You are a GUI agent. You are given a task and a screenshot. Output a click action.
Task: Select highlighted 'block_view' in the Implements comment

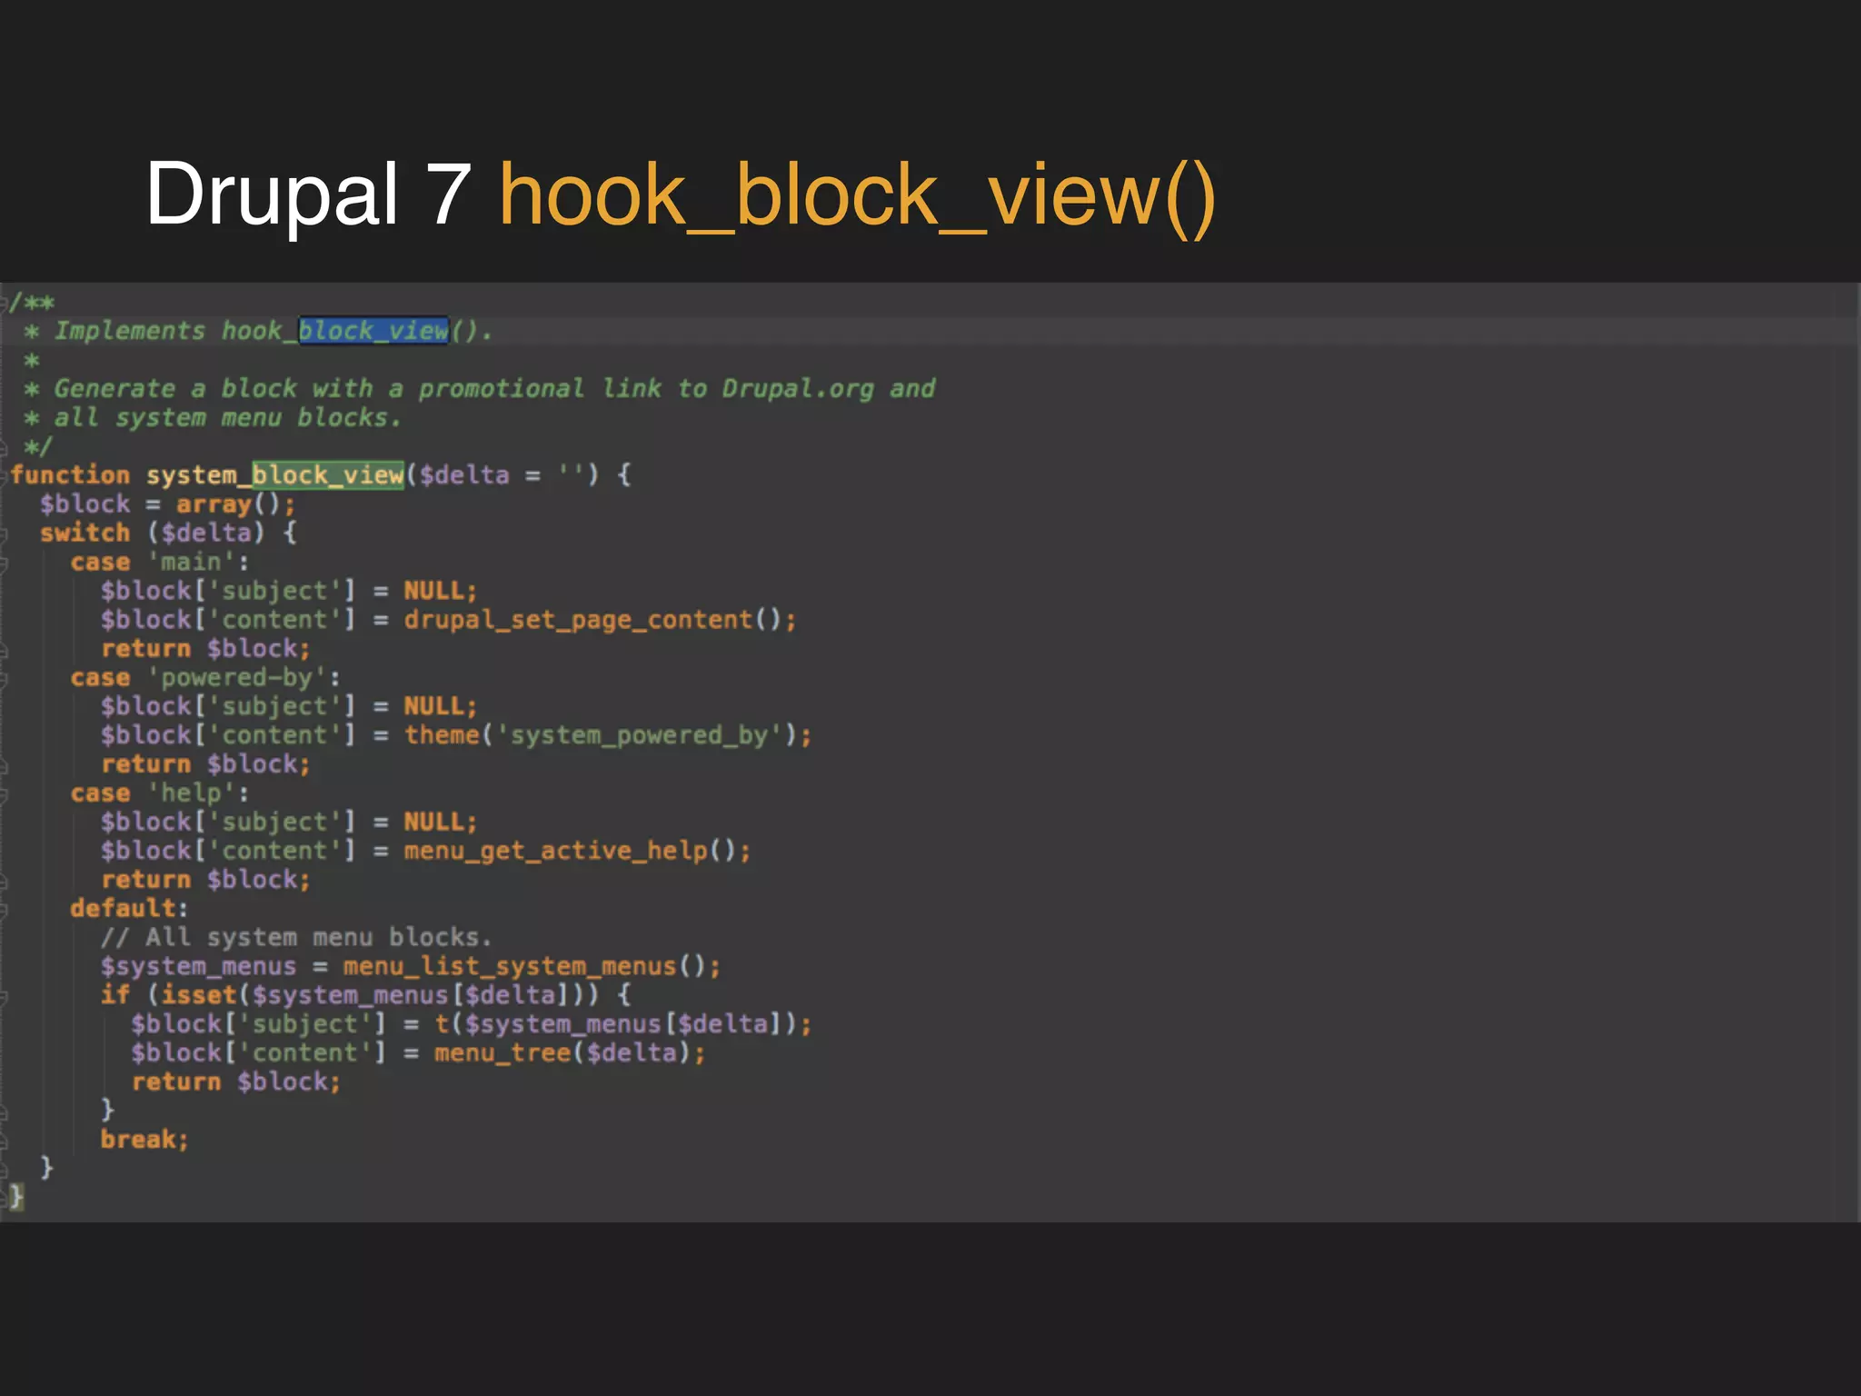pyautogui.click(x=373, y=331)
